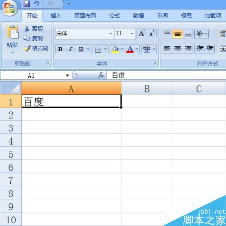The width and height of the screenshot is (226, 226).
Task: Click the 格式刷 format painter button
Action: tap(36, 48)
